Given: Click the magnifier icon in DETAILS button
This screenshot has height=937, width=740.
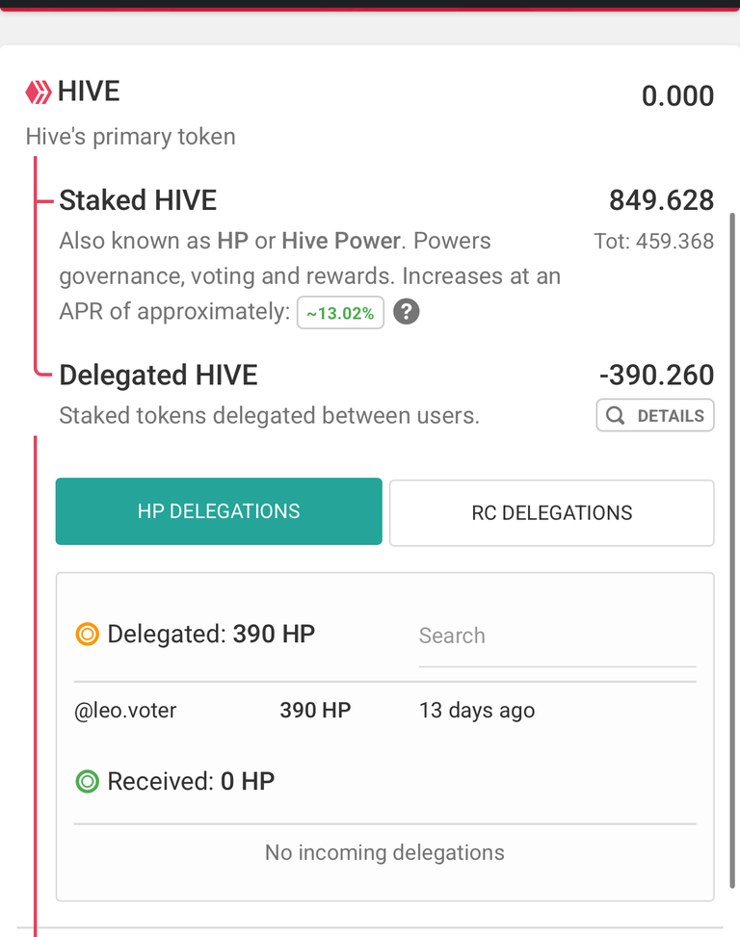Looking at the screenshot, I should click(615, 415).
